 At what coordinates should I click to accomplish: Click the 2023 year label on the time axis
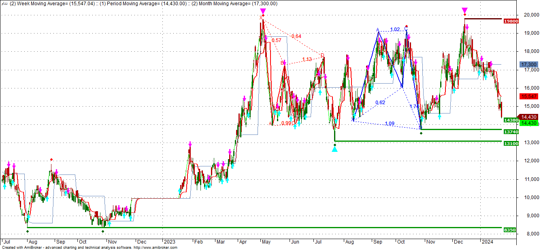[169, 242]
